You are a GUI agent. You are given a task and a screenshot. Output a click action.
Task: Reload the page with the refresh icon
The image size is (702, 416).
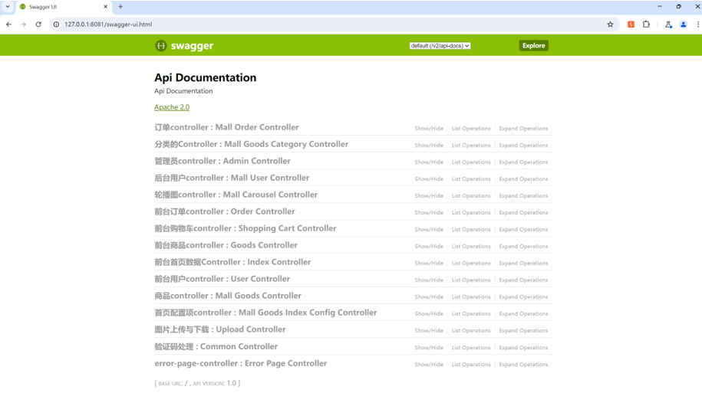coord(38,25)
